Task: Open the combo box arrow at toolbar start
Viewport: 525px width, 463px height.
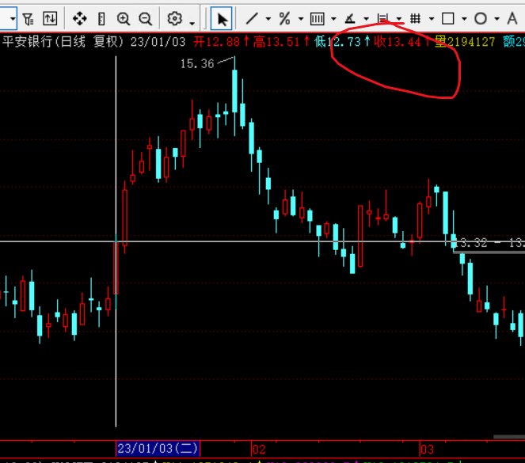Action: click(13, 18)
